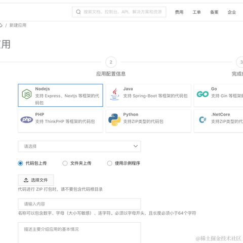Click the description textarea 描述主要介绍应用的基本情况
This screenshot has height=243, width=243.
[x=79, y=232]
